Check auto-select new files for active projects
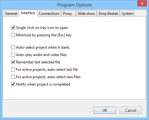This screenshot has height=120, width=149. click(13, 77)
